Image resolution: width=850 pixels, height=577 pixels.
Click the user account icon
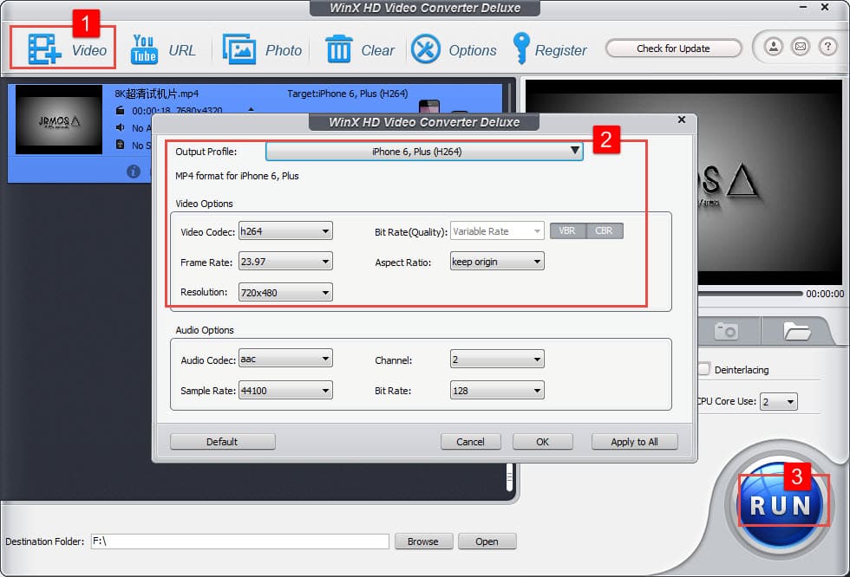point(774,48)
